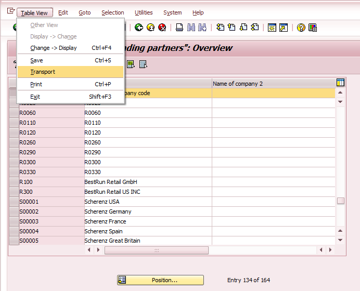Choose Change -> Display menu entry
The image size is (360, 291).
(x=70, y=48)
